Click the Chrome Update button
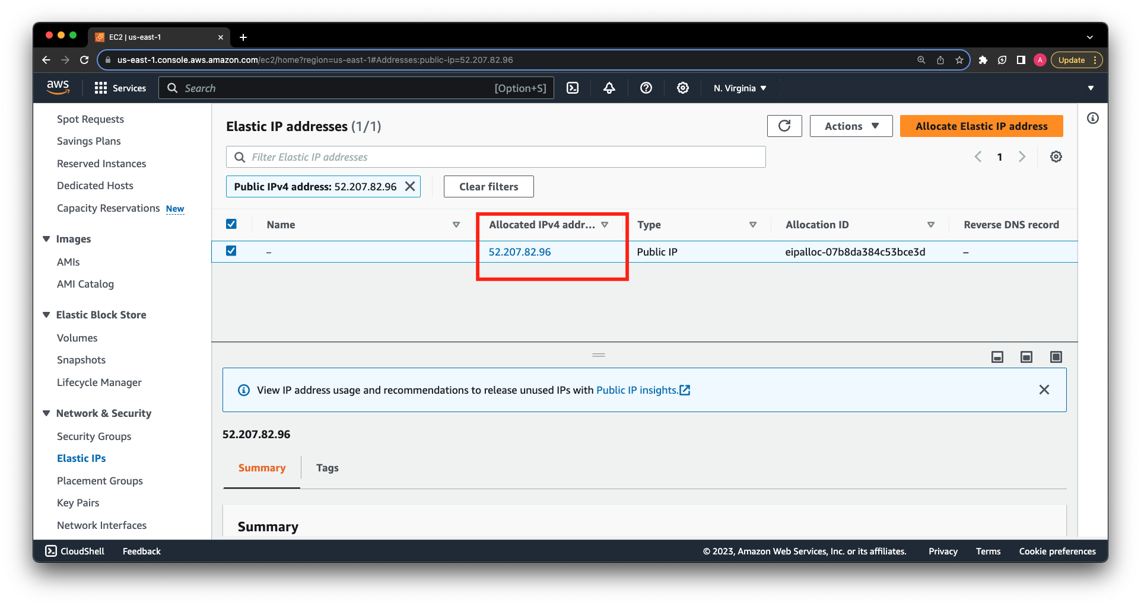This screenshot has height=606, width=1141. click(x=1077, y=60)
